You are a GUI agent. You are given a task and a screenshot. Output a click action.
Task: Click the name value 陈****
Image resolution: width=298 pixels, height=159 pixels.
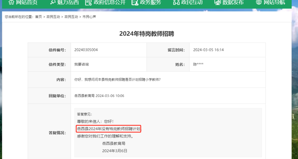[198, 64]
